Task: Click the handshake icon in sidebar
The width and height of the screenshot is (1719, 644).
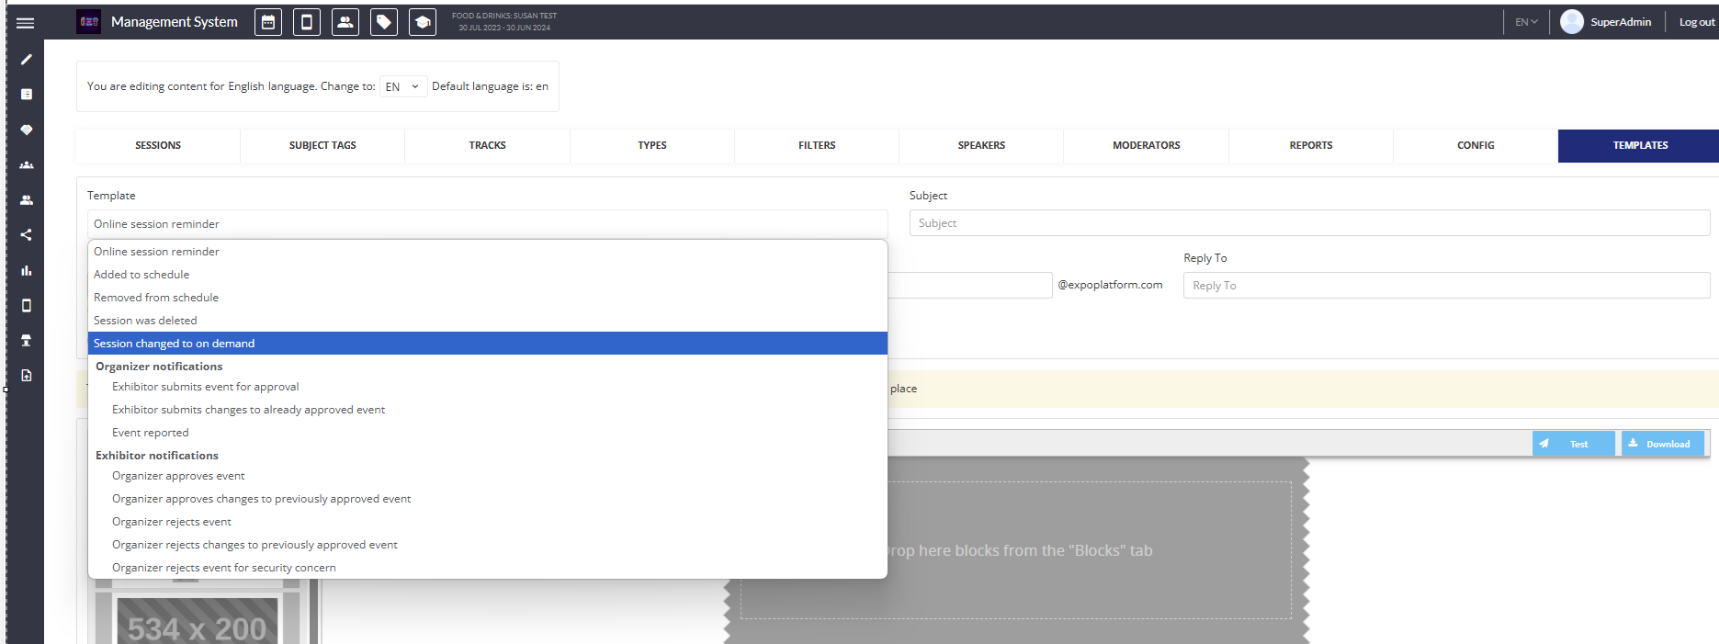Action: [27, 130]
